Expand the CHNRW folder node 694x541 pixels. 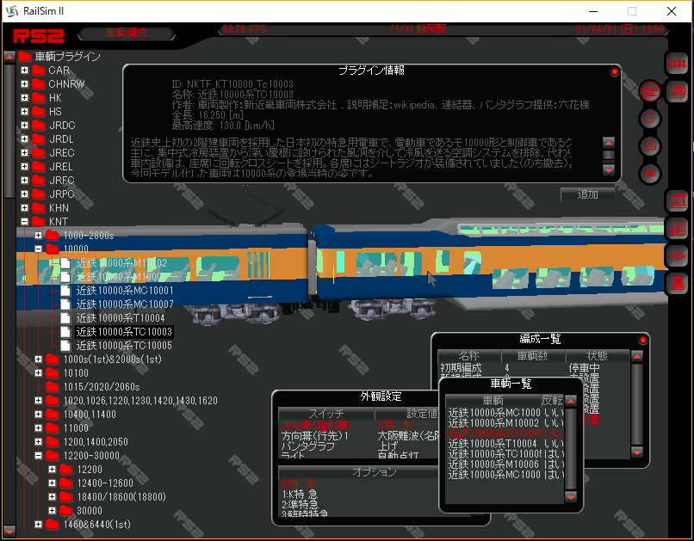click(x=25, y=84)
